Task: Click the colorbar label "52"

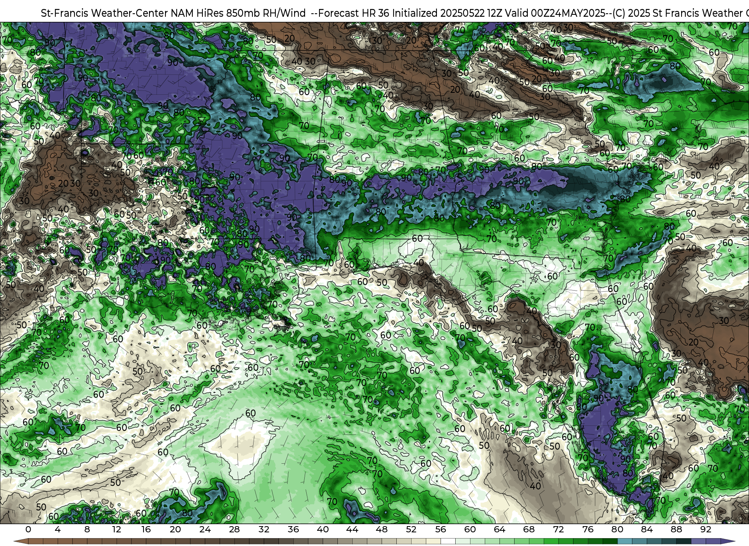Action: point(411,529)
